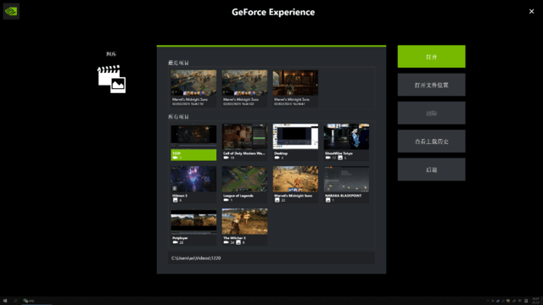This screenshot has height=305, width=543.
Task: Click the 查看上载历史 button
Action: tap(432, 141)
